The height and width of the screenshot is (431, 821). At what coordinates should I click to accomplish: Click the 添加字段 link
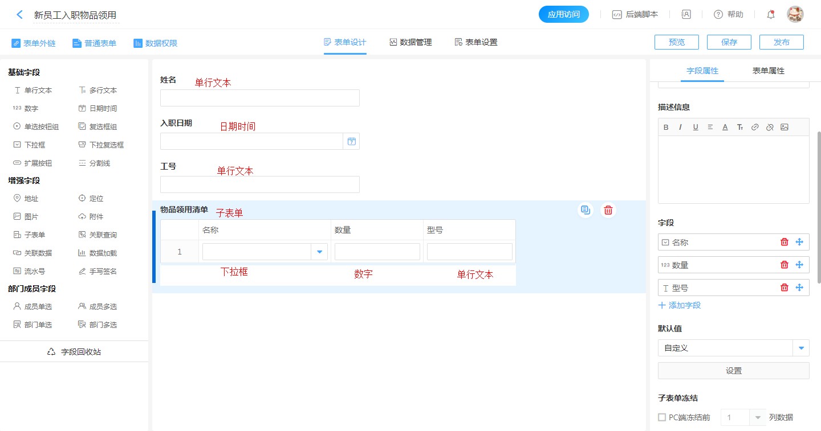coord(680,305)
